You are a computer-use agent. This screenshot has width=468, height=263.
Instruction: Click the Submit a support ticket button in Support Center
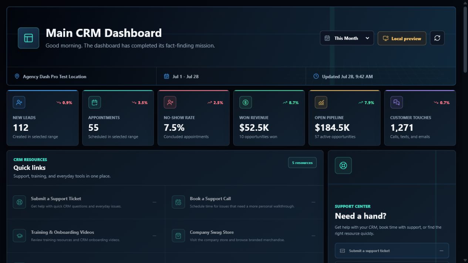coord(392,250)
